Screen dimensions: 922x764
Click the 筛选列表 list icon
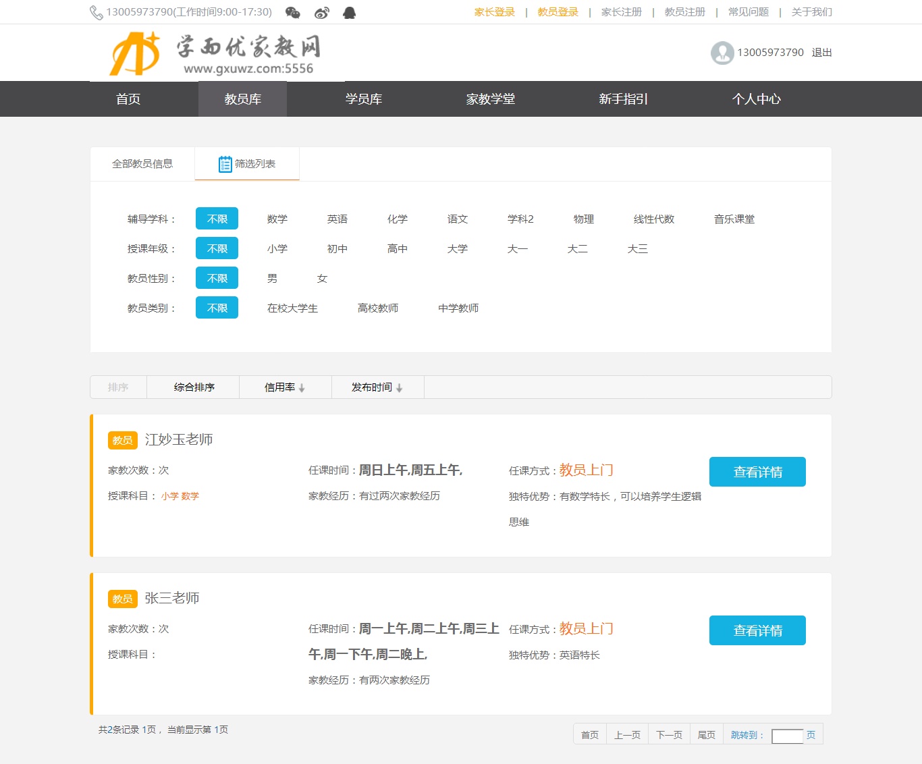(225, 164)
